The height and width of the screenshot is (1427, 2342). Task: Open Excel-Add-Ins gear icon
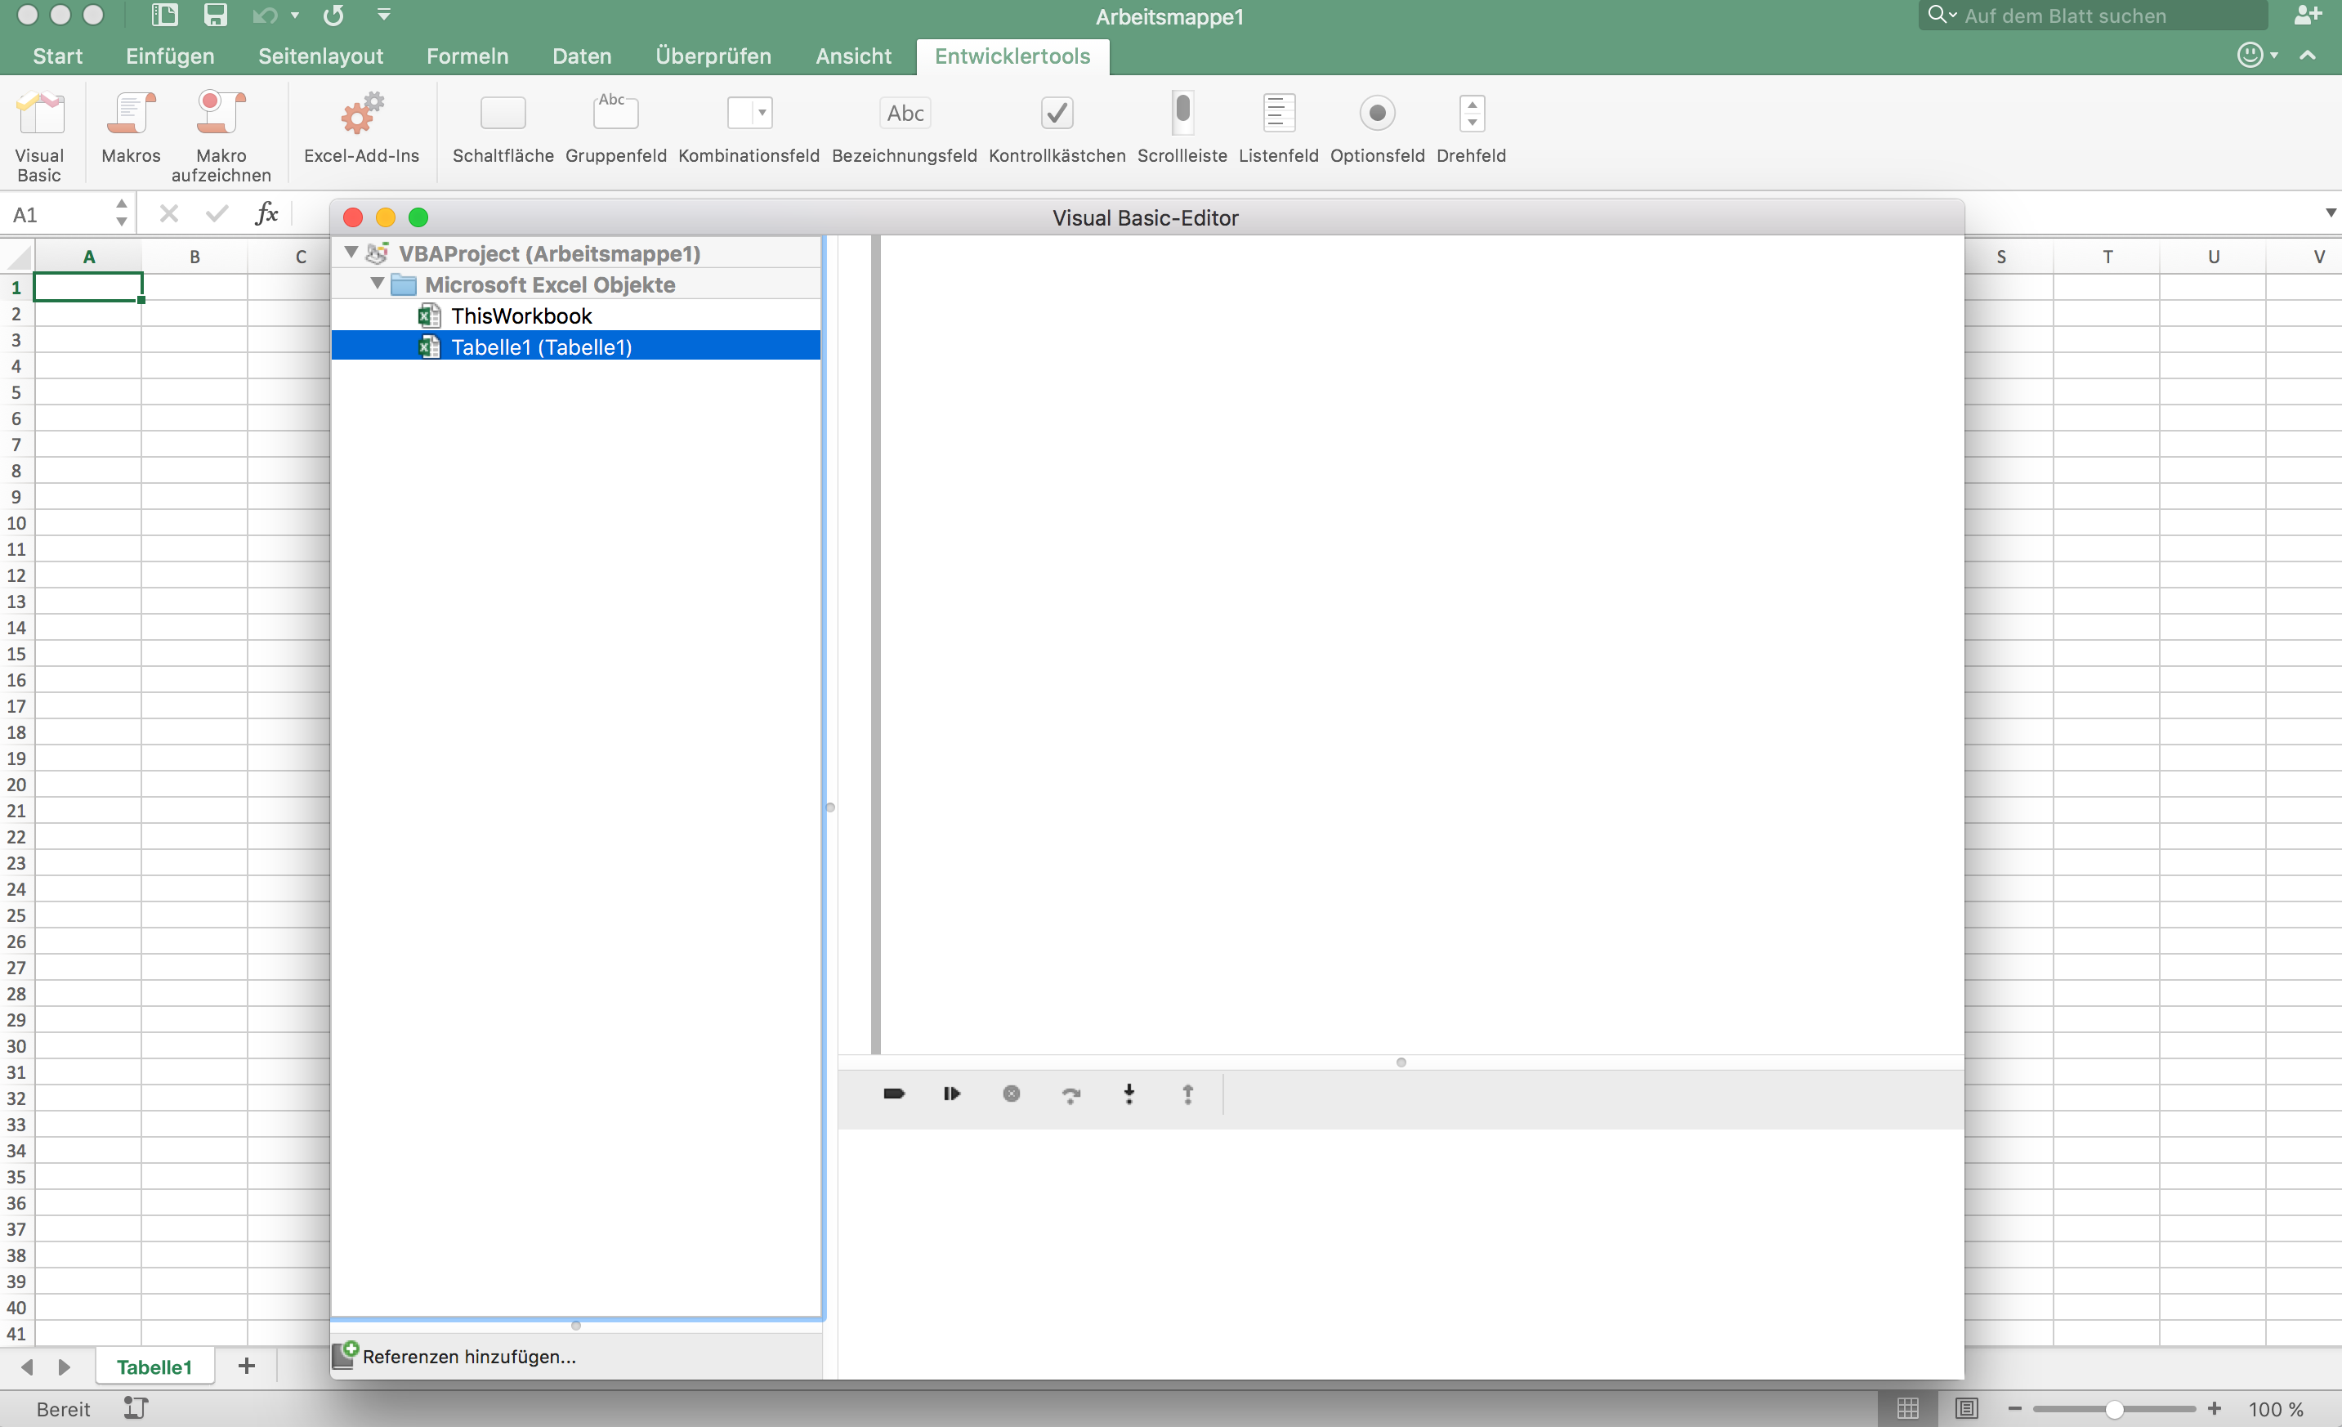(361, 114)
